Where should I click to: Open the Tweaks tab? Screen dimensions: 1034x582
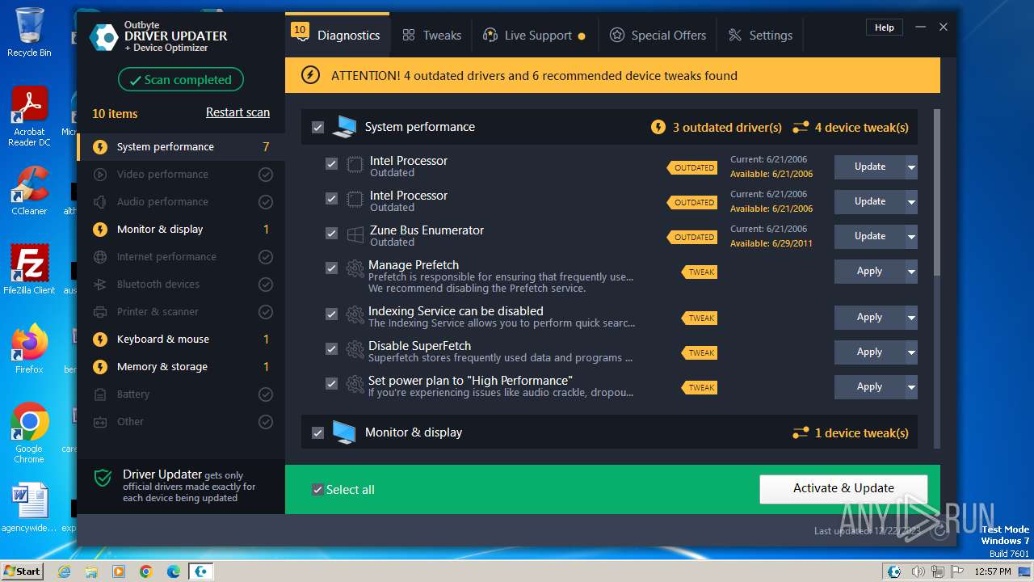[432, 36]
